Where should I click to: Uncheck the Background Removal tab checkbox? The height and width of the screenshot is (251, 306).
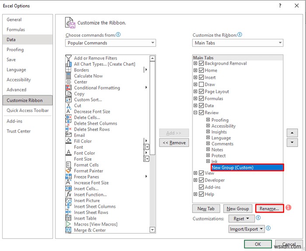click(201, 63)
